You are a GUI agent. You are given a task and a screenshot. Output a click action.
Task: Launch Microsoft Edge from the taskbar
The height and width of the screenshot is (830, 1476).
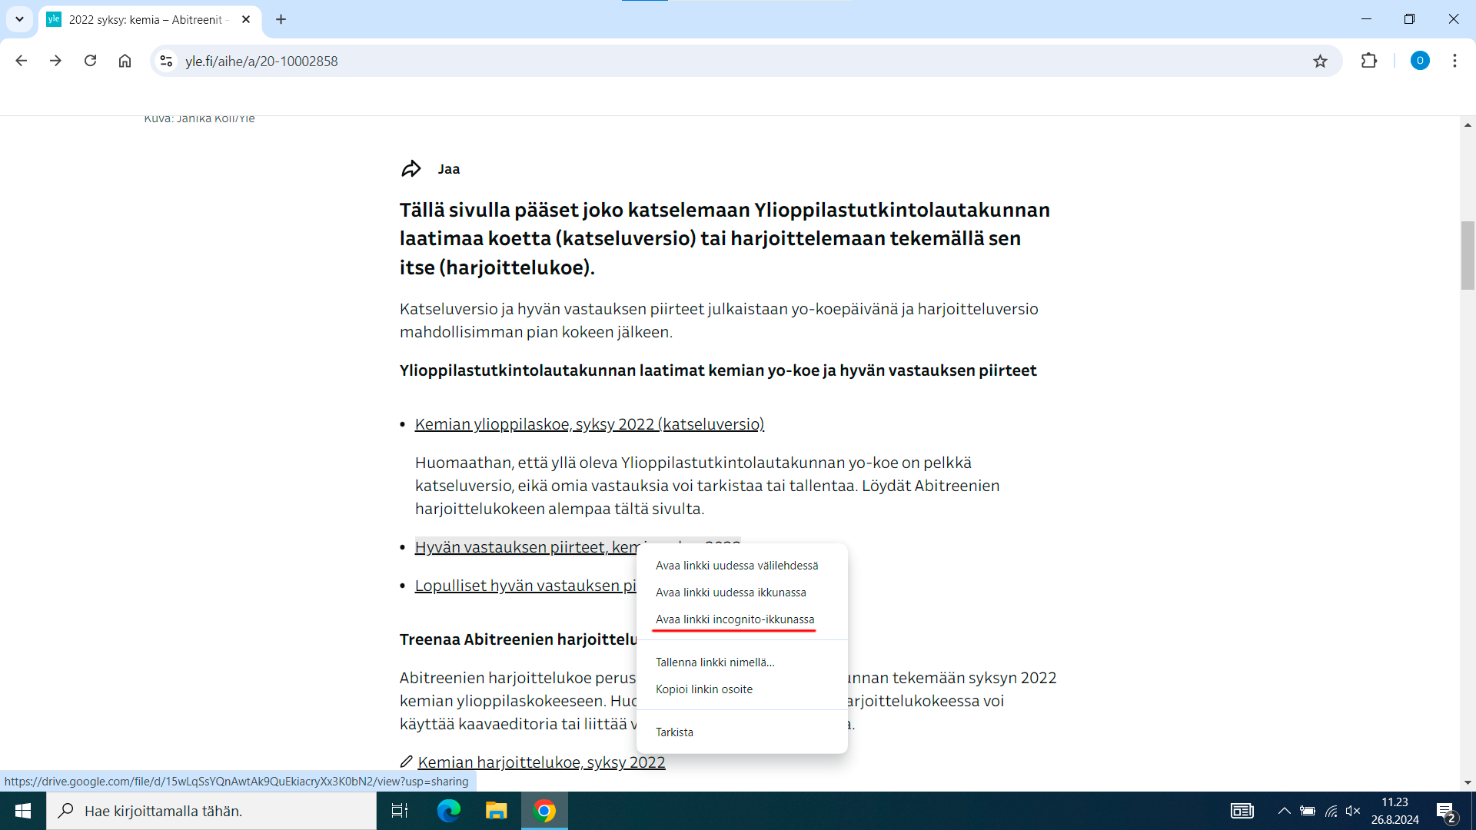449,811
